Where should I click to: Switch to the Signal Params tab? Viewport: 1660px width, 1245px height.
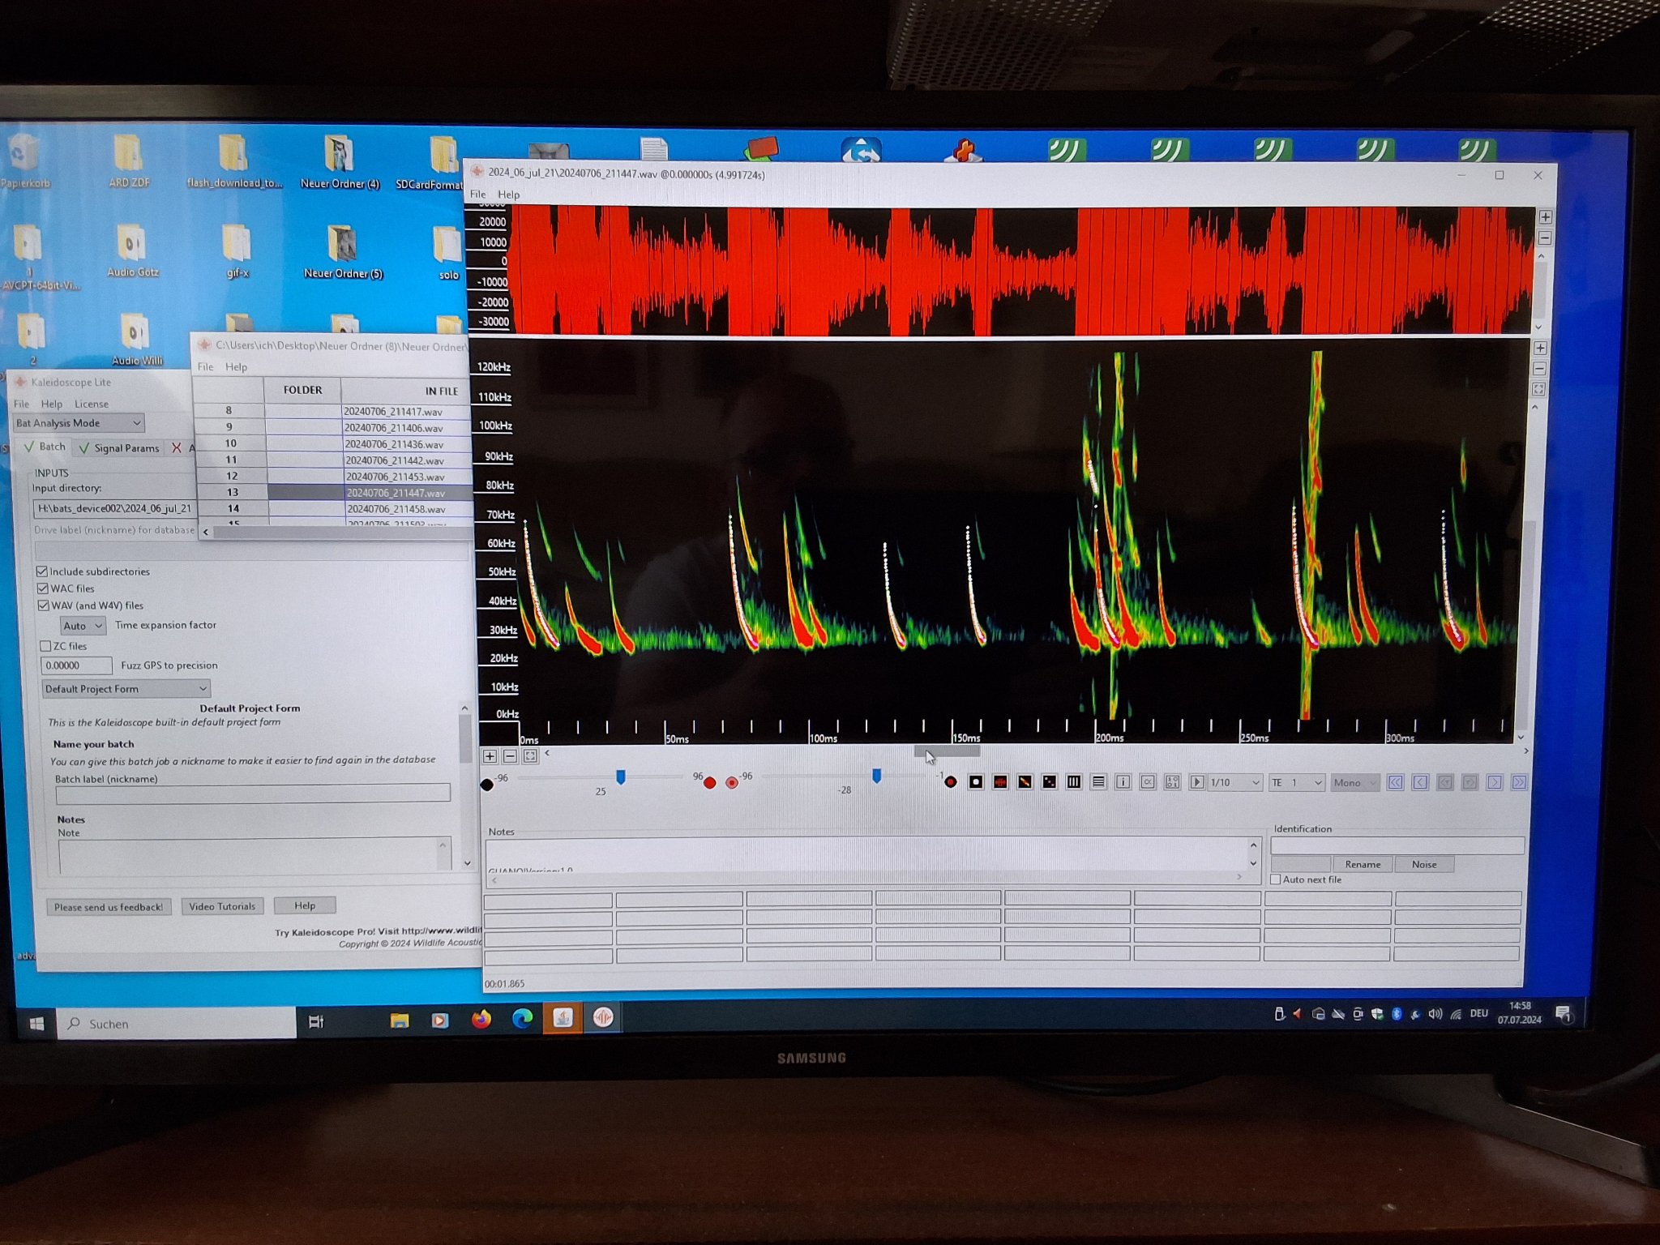coord(118,448)
